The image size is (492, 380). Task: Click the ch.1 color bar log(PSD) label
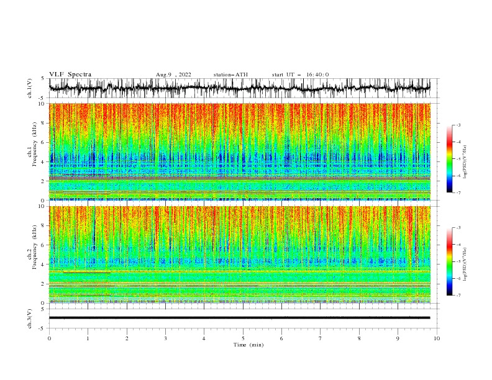click(465, 162)
